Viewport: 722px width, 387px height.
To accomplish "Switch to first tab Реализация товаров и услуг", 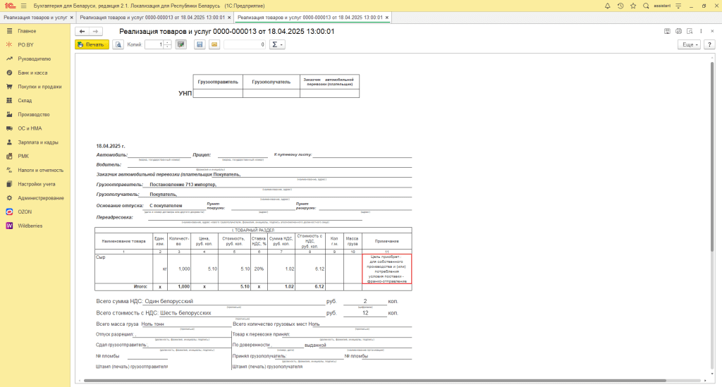I will coord(35,18).
